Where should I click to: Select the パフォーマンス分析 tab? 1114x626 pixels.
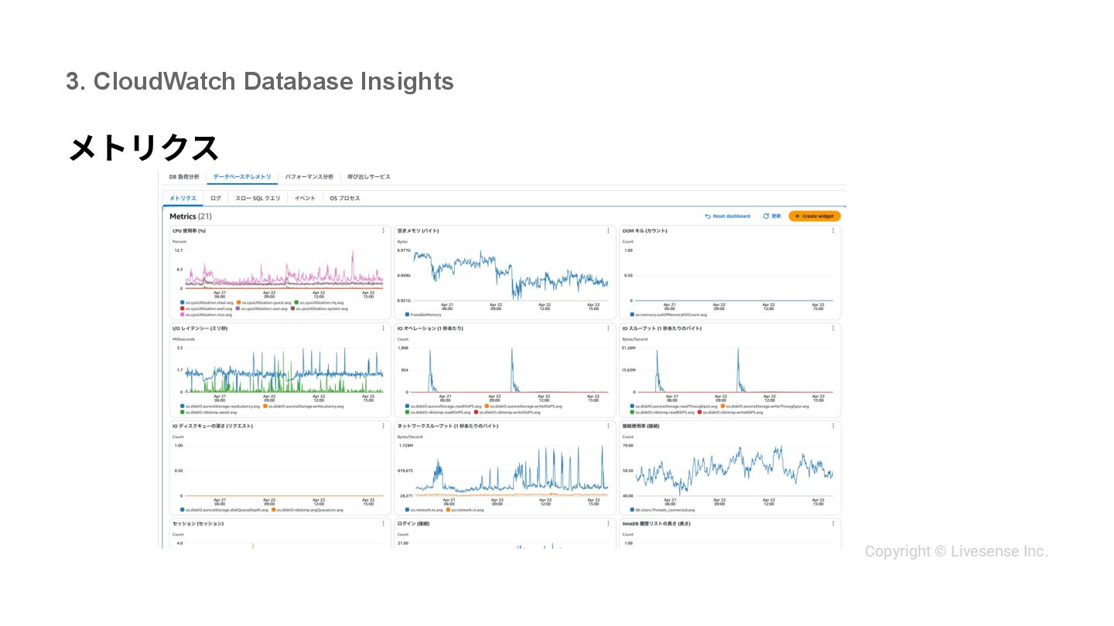tap(309, 177)
